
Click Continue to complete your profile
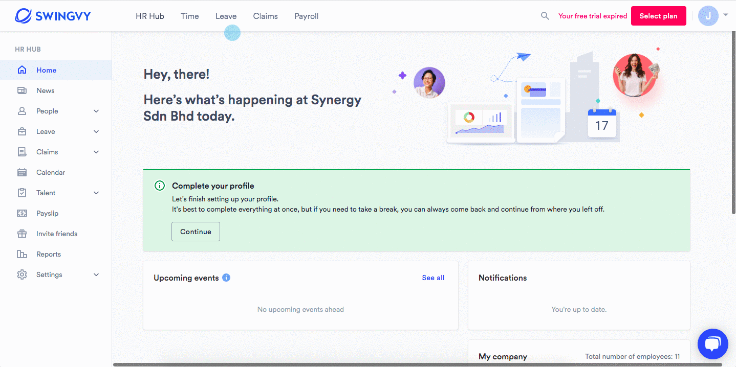(x=196, y=232)
